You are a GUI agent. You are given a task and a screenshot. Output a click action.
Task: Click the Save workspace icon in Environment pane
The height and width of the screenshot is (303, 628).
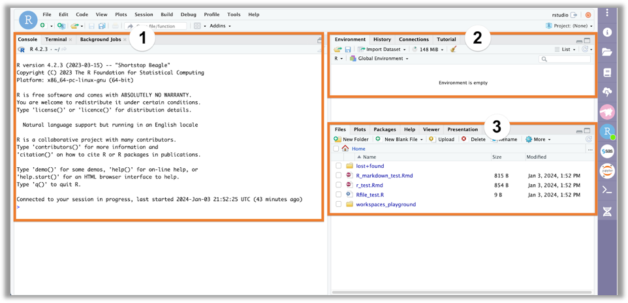point(348,49)
